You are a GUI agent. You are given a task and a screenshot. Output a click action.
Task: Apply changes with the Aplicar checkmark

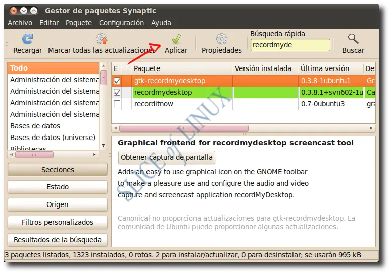point(176,39)
